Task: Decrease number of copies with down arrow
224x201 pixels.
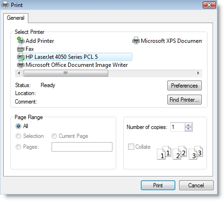Action: click(189, 129)
